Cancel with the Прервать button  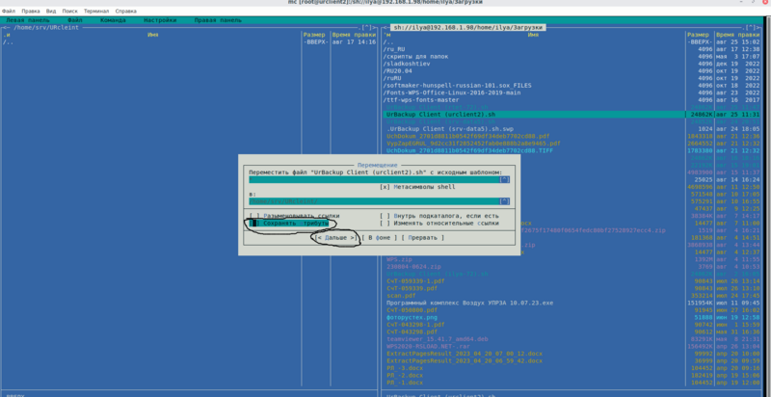[x=422, y=238]
